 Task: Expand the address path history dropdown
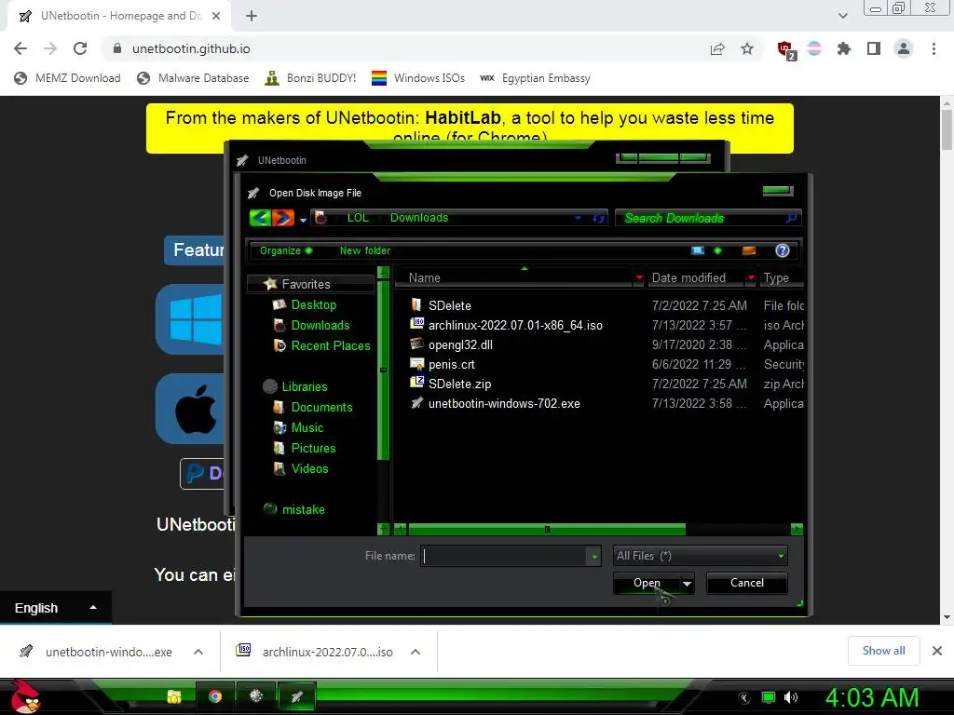click(x=578, y=218)
